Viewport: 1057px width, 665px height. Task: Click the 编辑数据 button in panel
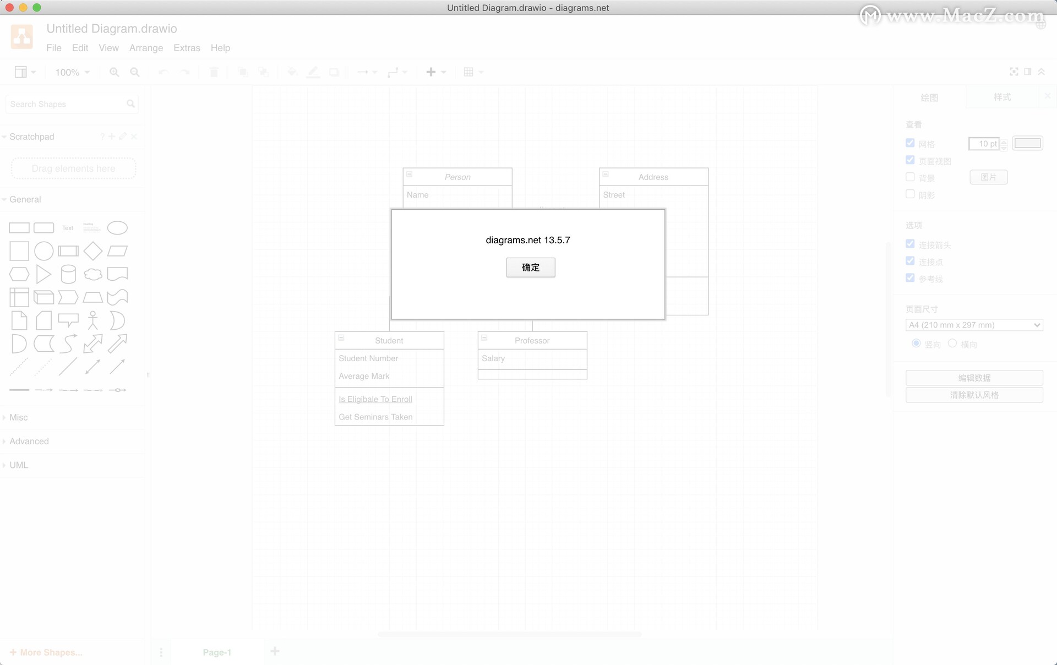[973, 377]
